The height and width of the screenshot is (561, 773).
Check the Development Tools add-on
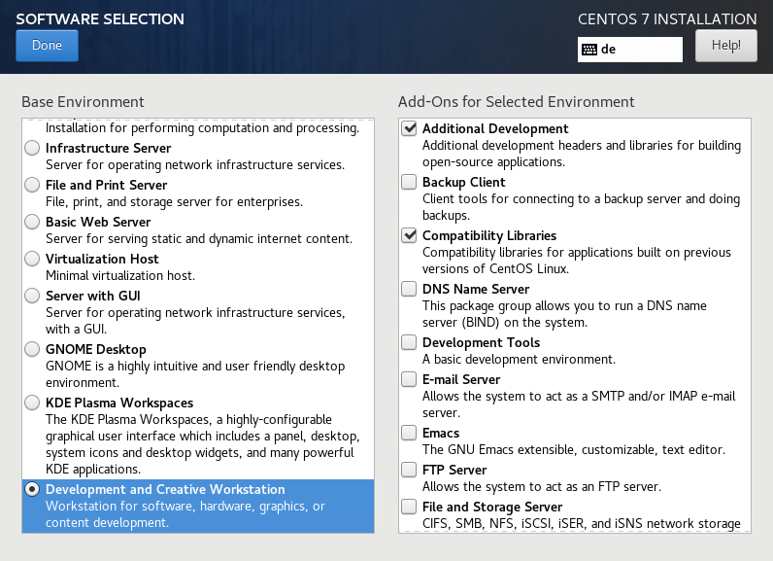409,343
